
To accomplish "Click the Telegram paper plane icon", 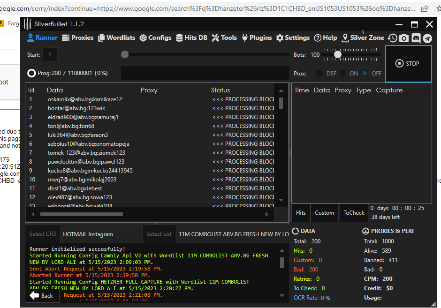I will pyautogui.click(x=427, y=38).
